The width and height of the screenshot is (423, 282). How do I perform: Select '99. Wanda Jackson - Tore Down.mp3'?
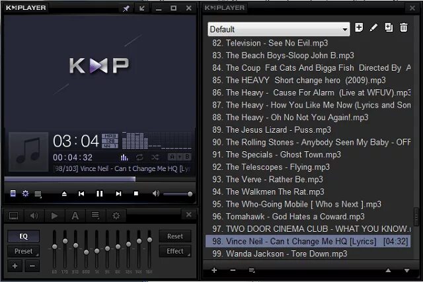point(308,254)
